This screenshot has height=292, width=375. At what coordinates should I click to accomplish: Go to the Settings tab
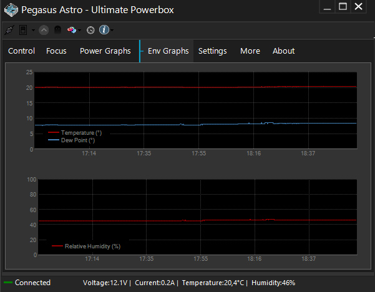(x=212, y=51)
